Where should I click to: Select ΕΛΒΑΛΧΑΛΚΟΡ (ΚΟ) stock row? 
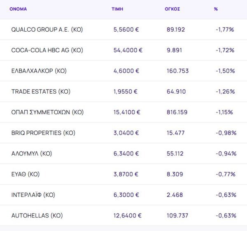pyautogui.click(x=39, y=71)
